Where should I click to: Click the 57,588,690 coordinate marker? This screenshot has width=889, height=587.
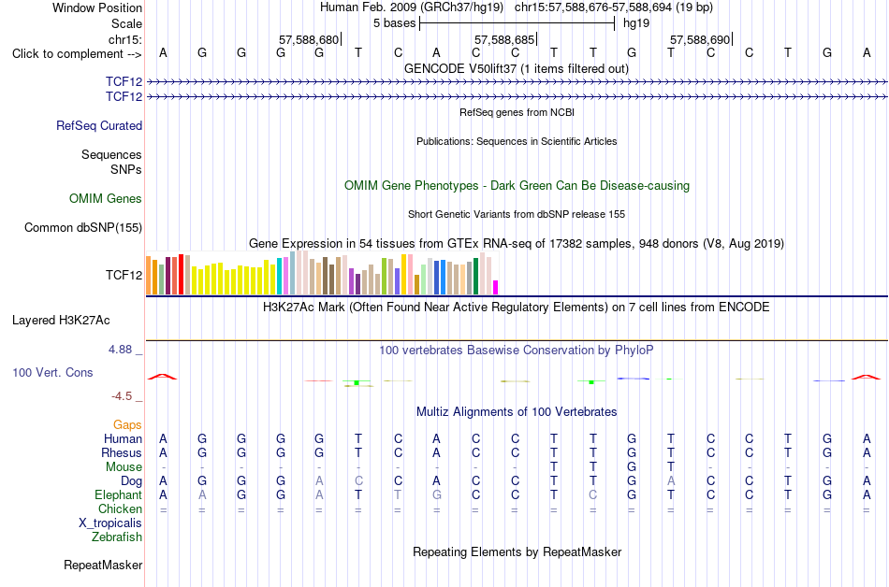pyautogui.click(x=700, y=39)
